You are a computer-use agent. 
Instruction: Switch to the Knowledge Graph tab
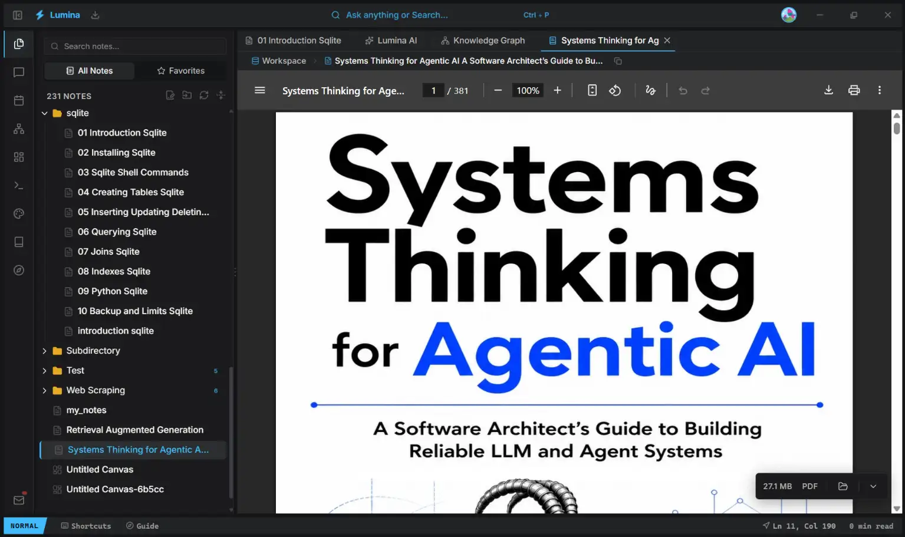(483, 40)
